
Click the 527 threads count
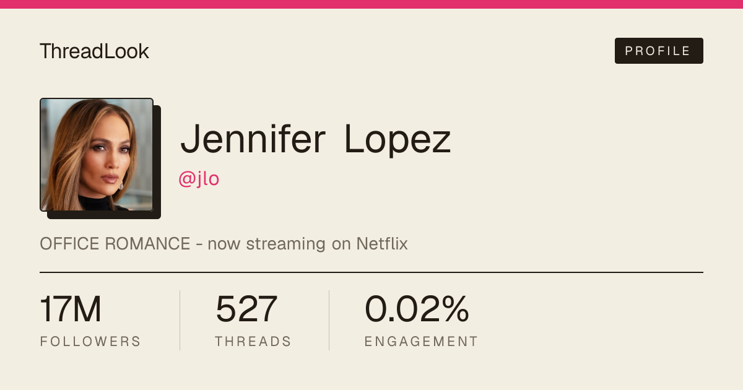pyautogui.click(x=246, y=310)
